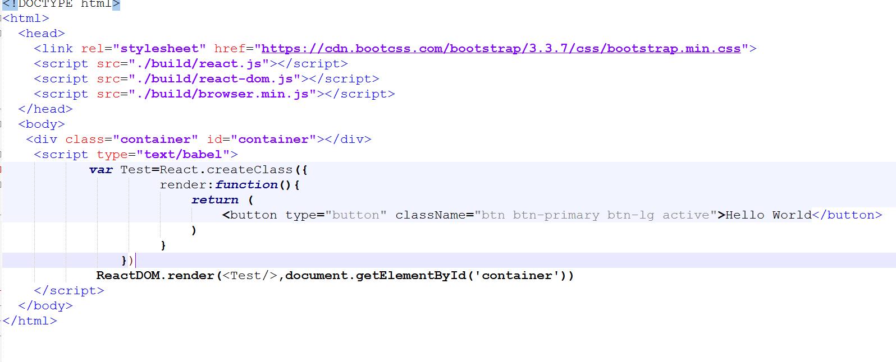Click the className attribute

[x=431, y=215]
